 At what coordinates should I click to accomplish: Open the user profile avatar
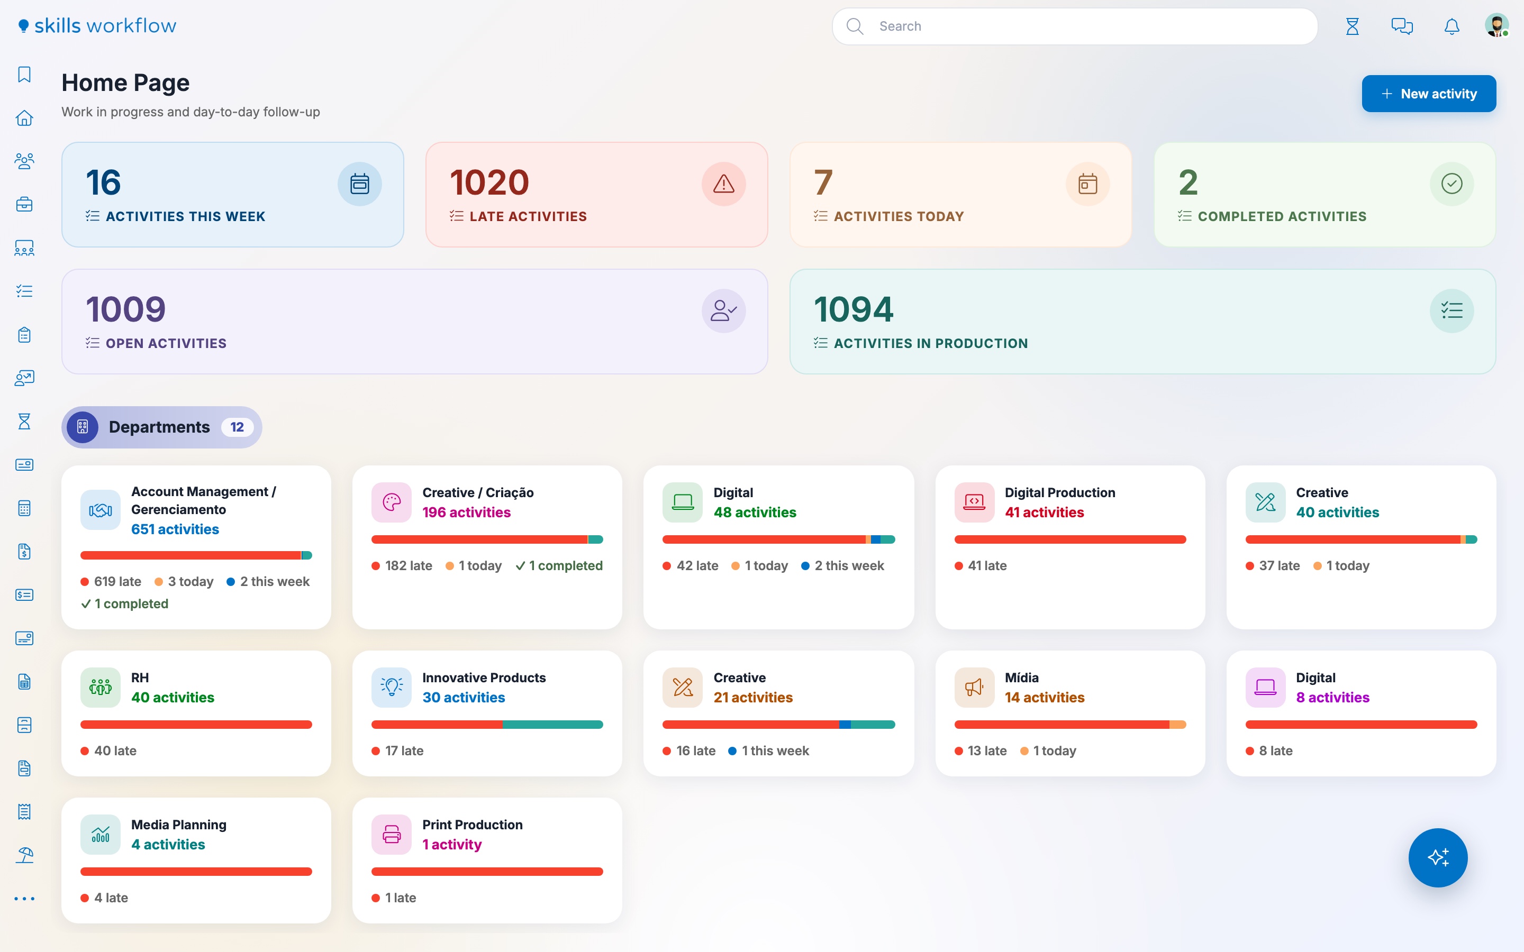[x=1496, y=26]
